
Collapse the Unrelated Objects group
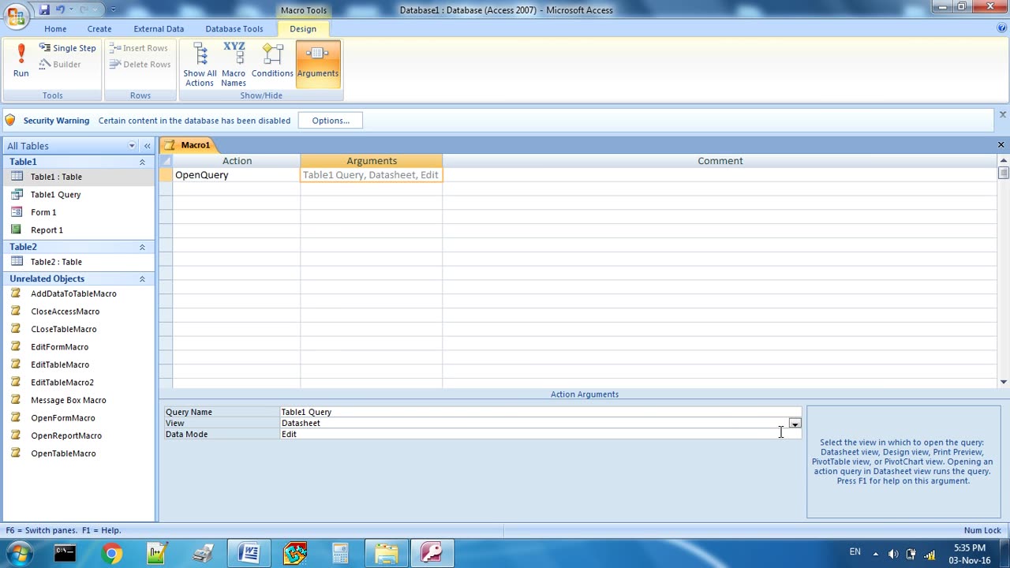142,278
